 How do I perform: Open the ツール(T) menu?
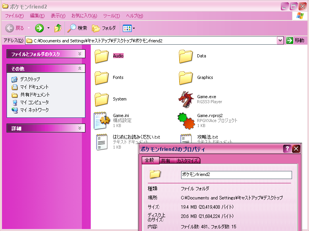[x=111, y=16]
